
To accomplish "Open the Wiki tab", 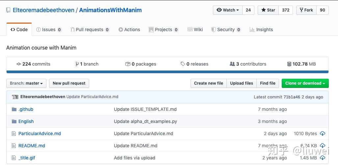I will click(195, 30).
